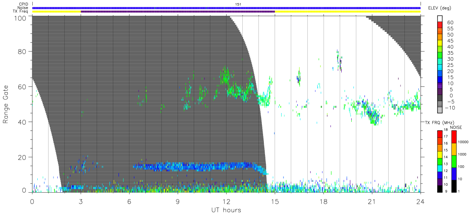The width and height of the screenshot is (473, 218).
Task: Click the 1 tick on NOISE legend
Action: click(x=460, y=191)
